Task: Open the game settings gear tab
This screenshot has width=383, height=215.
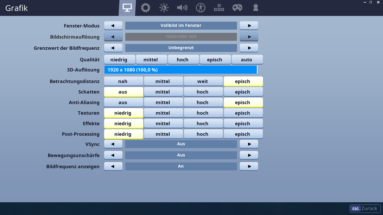Action: pos(145,8)
